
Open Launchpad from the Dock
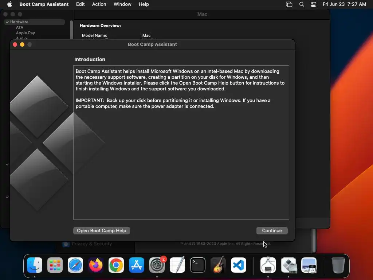(x=55, y=265)
